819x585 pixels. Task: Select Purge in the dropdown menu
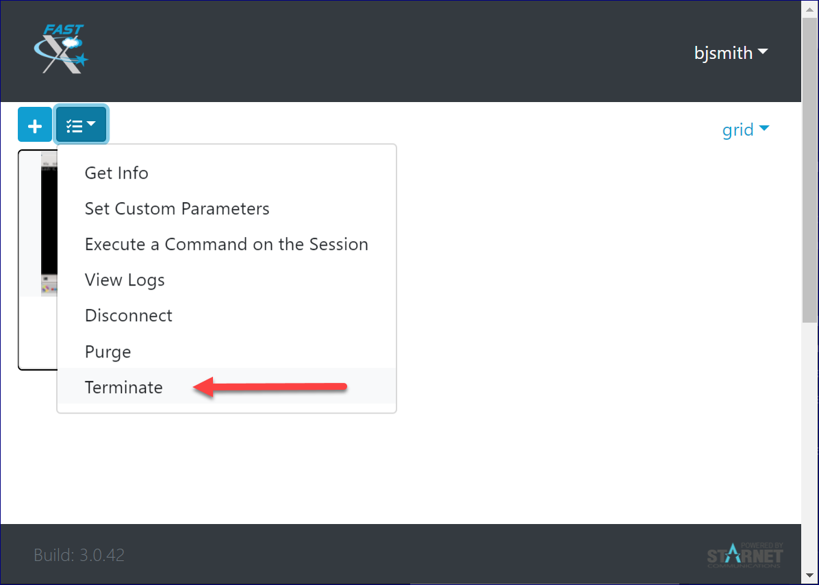point(108,352)
